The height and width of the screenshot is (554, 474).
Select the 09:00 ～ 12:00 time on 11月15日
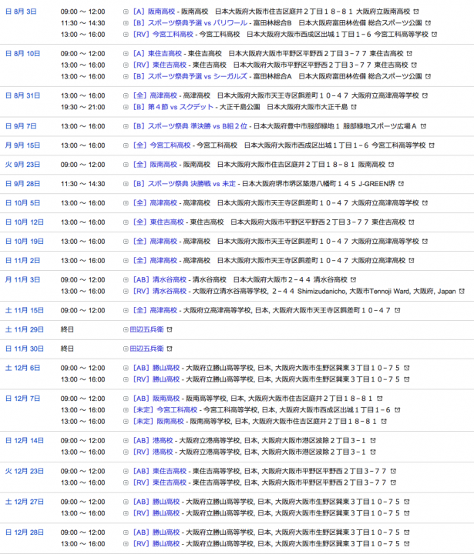click(x=82, y=311)
